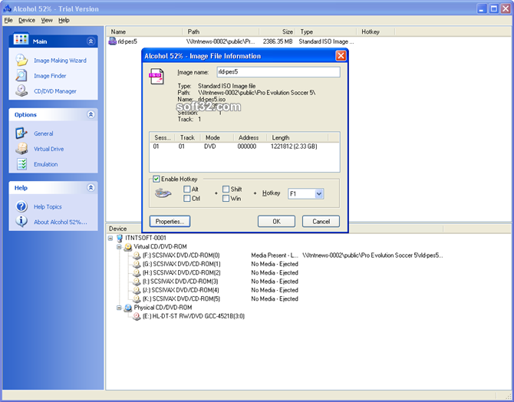Open the Hotkey F1 dropdown

point(319,194)
